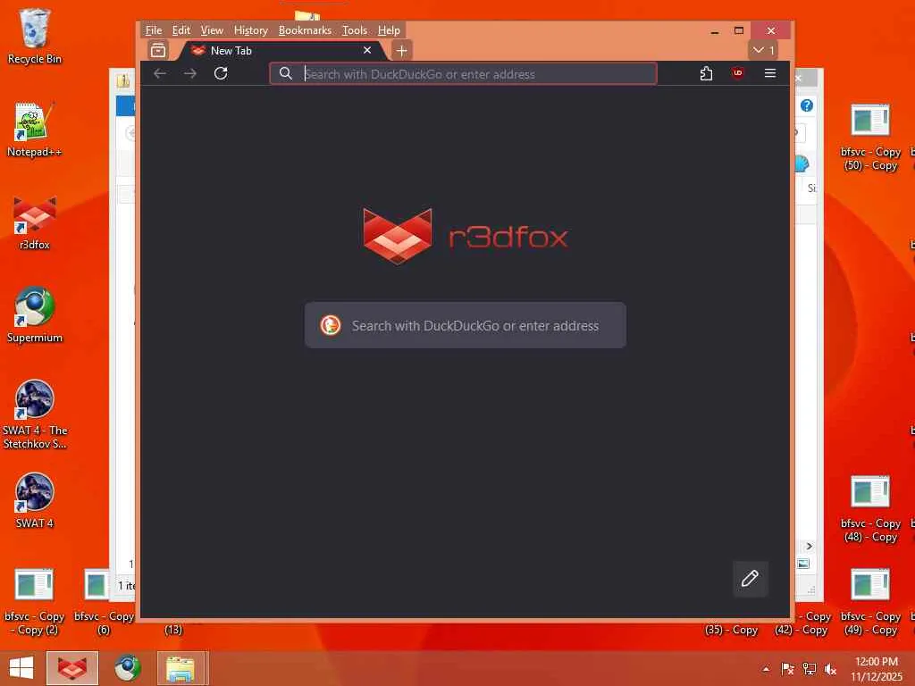The width and height of the screenshot is (915, 686).
Task: Open a new tab with plus button
Action: (401, 51)
